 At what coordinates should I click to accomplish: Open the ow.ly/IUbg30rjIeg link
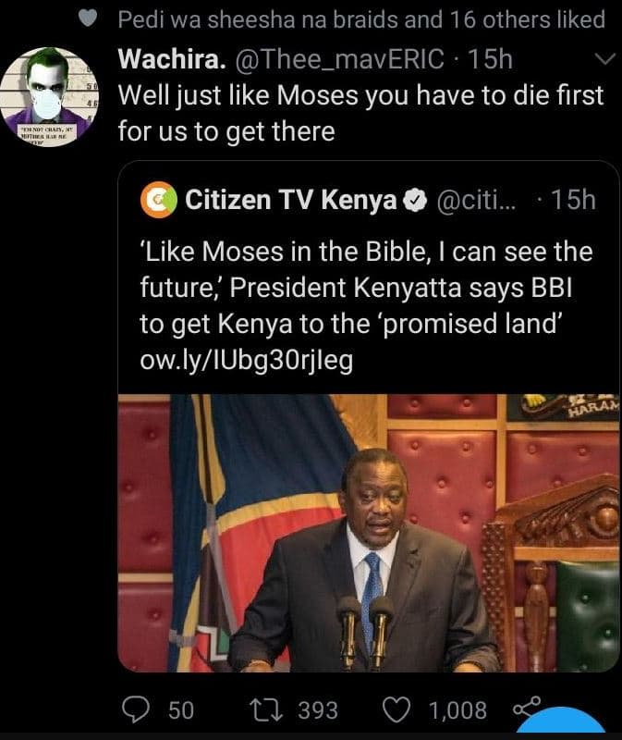246,360
